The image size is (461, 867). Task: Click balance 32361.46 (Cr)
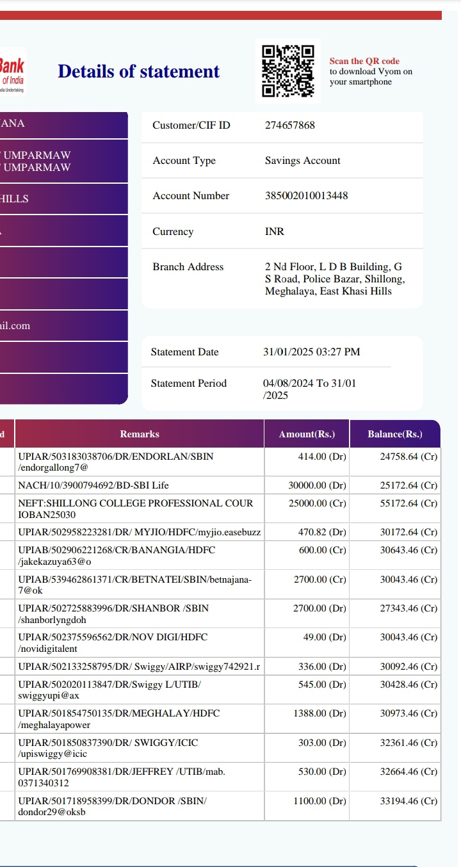(x=408, y=743)
